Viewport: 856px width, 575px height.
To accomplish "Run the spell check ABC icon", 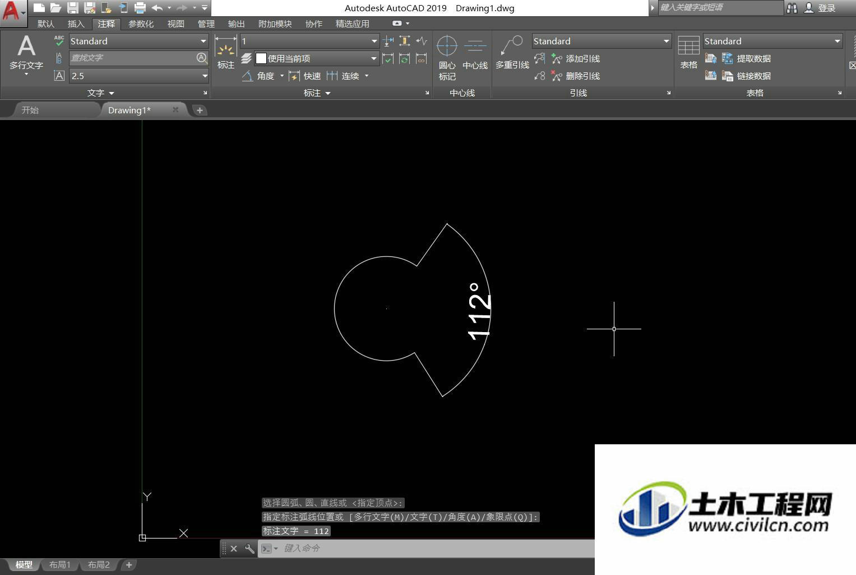I will click(x=59, y=40).
